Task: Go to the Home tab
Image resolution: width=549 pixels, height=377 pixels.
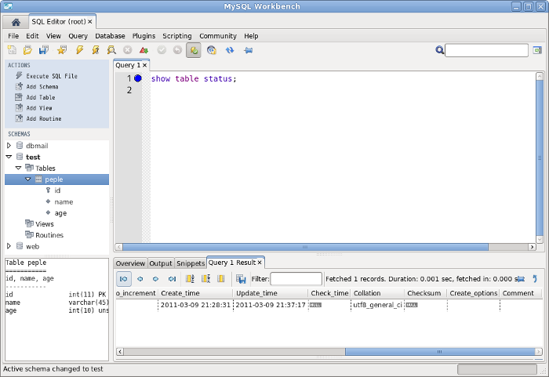Action: click(x=16, y=22)
